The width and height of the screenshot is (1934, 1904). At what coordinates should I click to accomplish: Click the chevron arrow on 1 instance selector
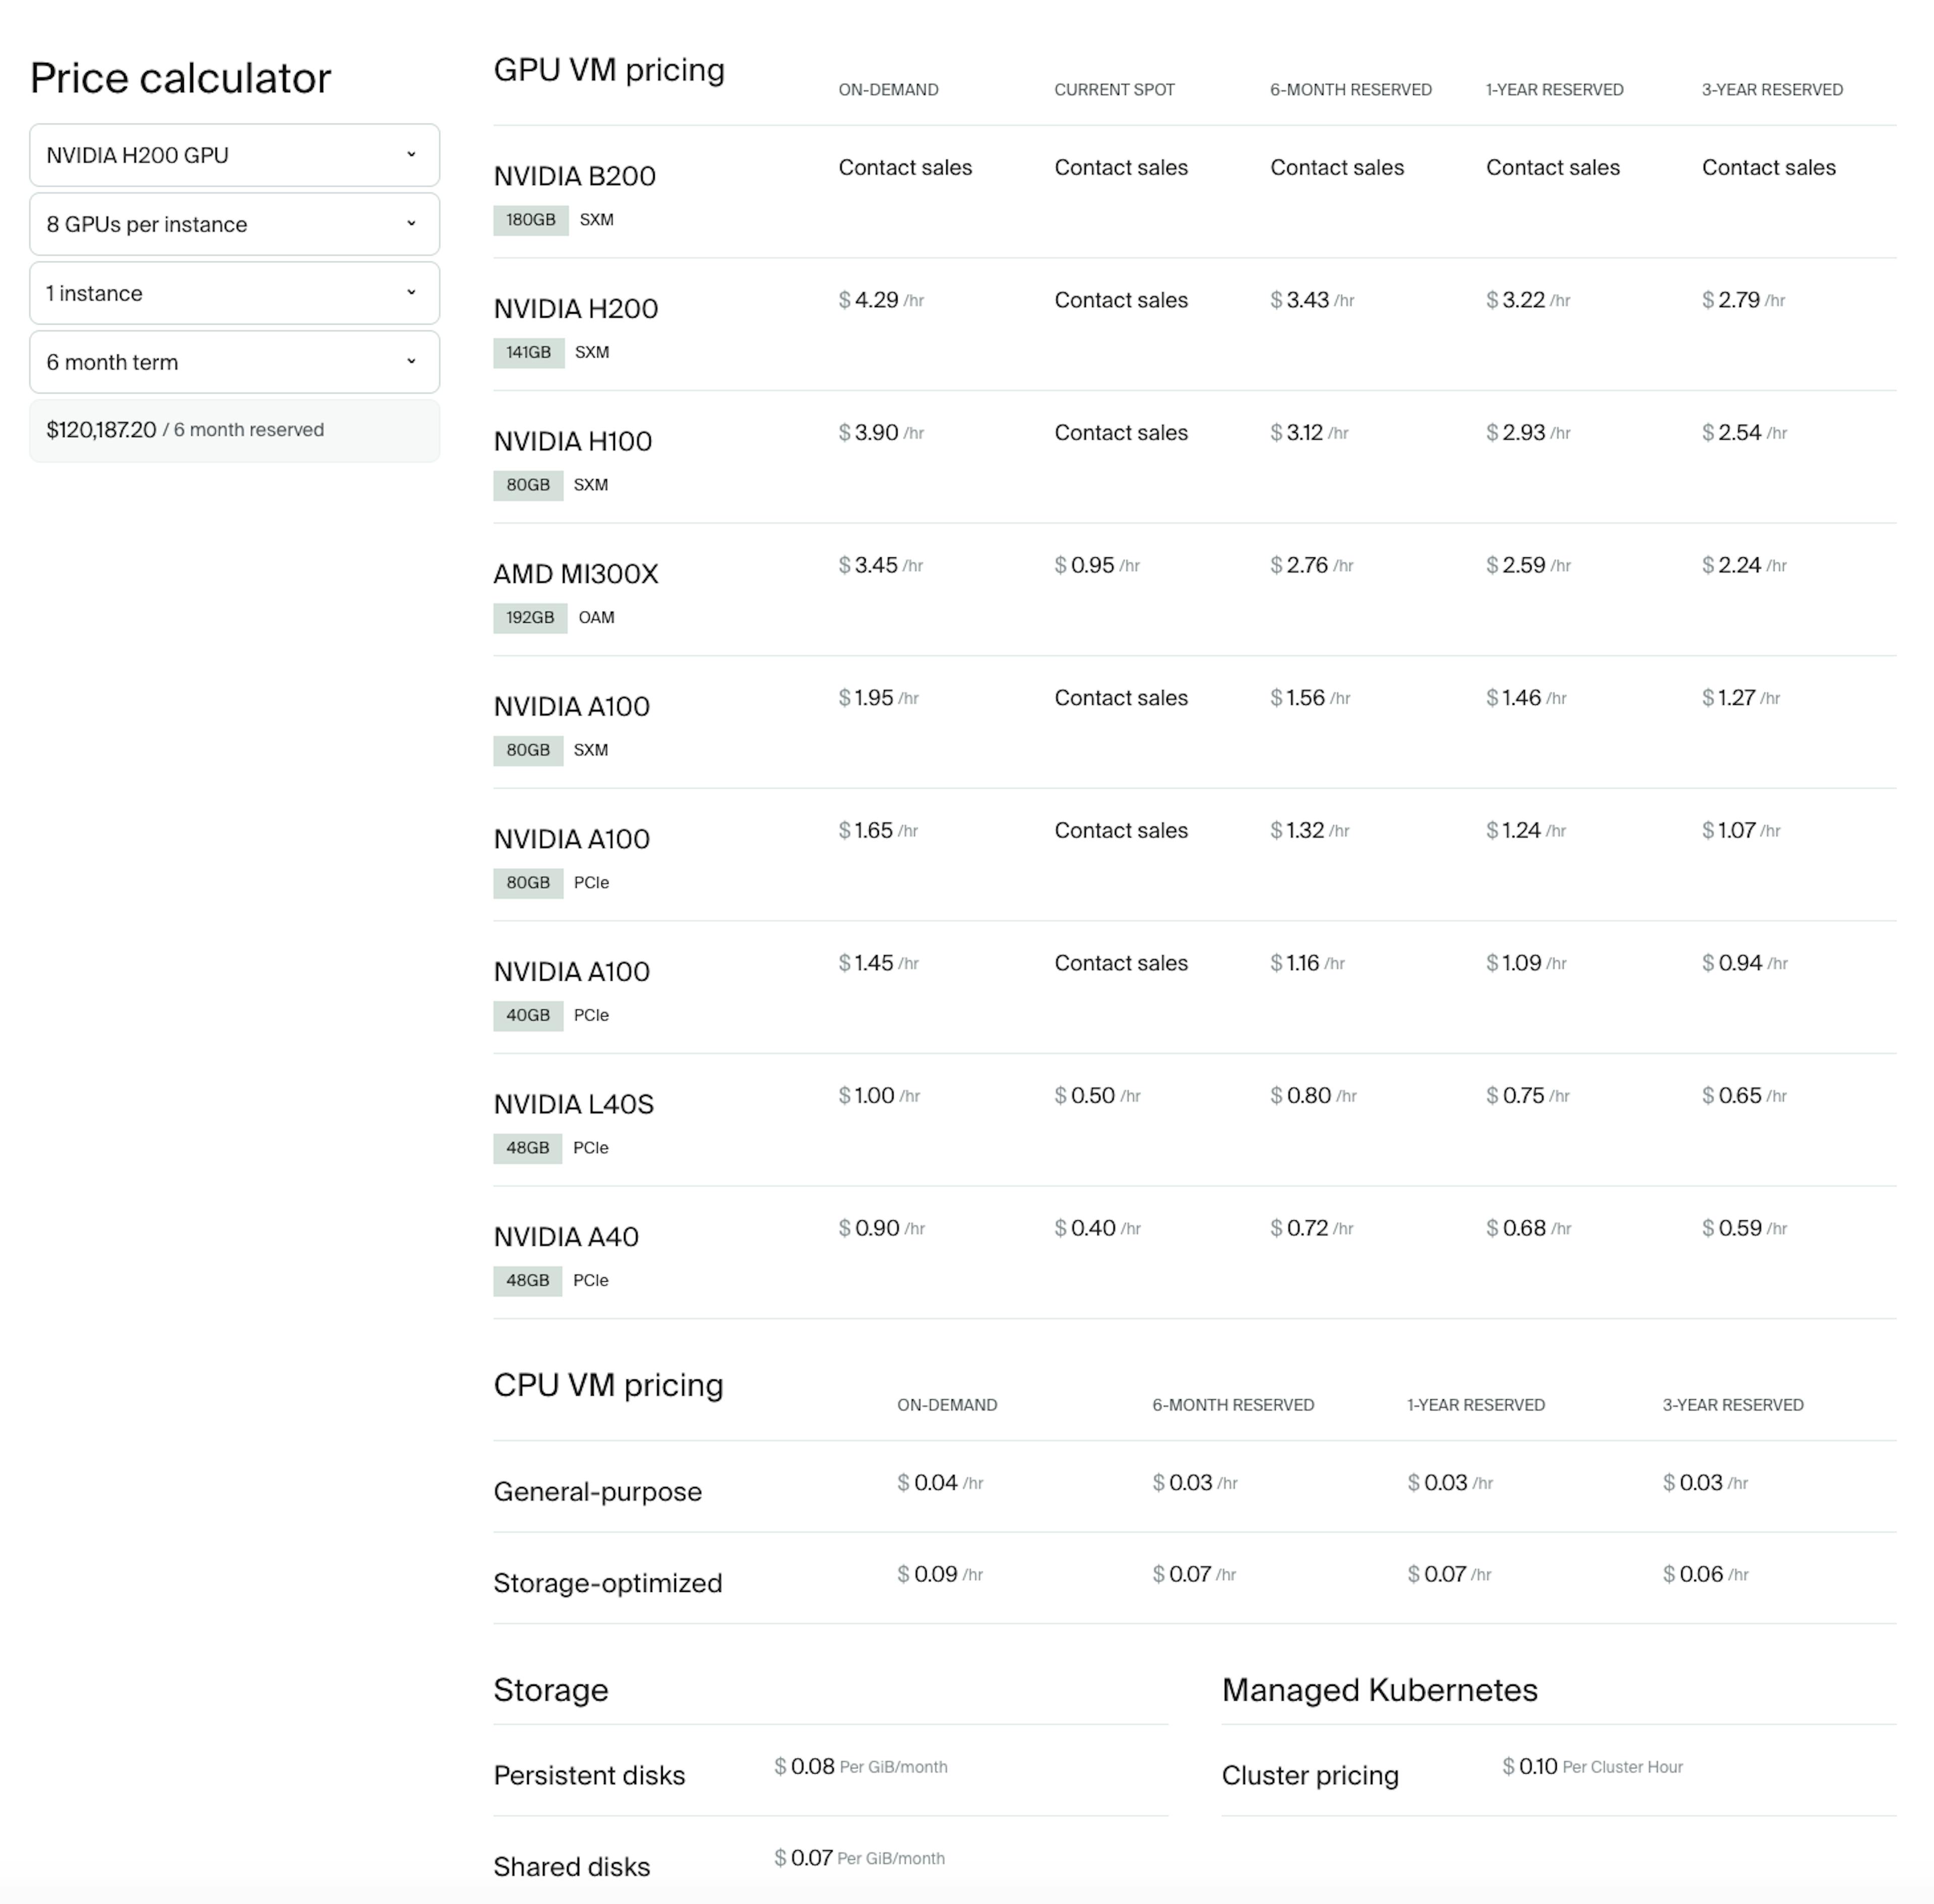(410, 293)
